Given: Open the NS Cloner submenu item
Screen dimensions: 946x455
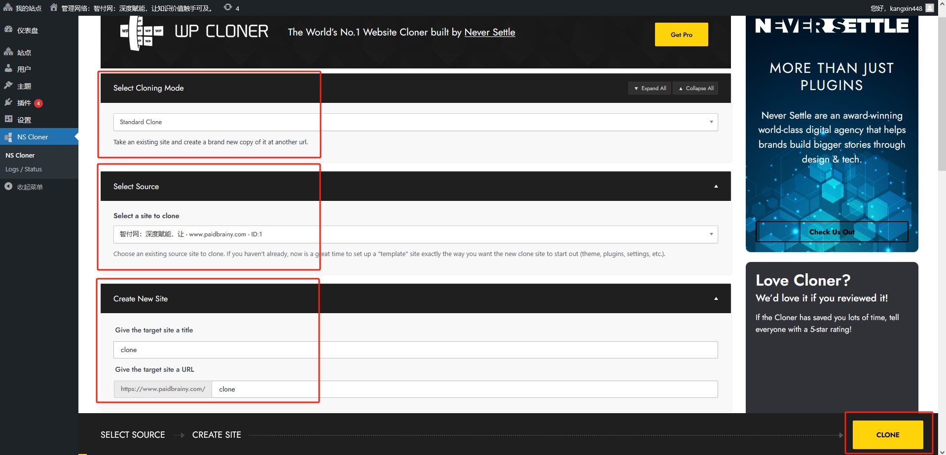Looking at the screenshot, I should click(20, 155).
